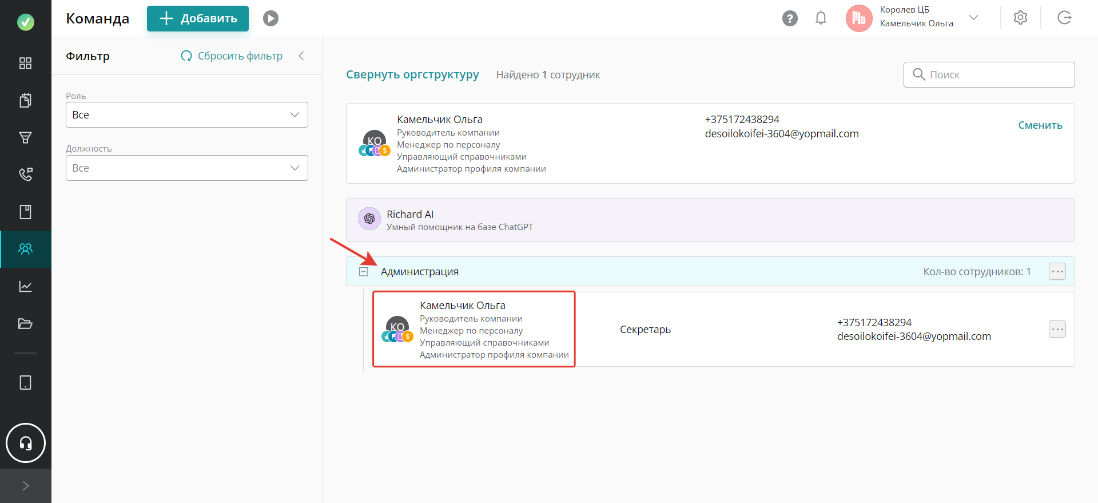Image resolution: width=1098 pixels, height=503 pixels.
Task: Open the phone calls sidebar icon
Action: click(x=26, y=175)
